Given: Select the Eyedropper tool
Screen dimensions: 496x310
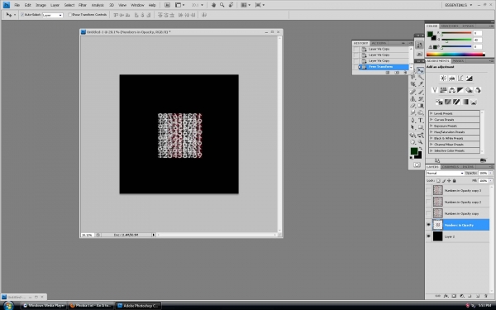Looking at the screenshot, I should click(421, 84).
